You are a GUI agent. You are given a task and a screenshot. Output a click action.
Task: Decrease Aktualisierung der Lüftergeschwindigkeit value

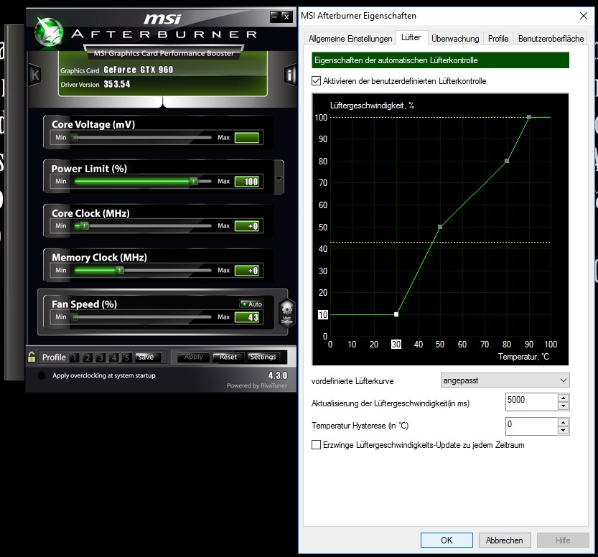[x=563, y=406]
